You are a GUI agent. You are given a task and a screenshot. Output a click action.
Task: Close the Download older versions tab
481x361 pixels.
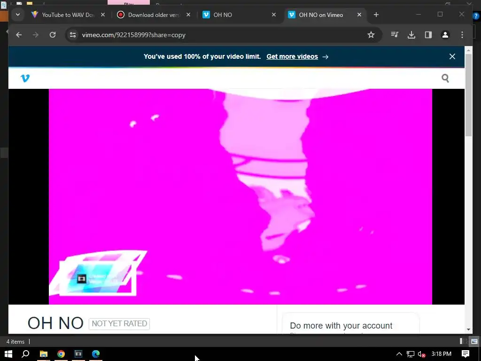click(x=188, y=15)
